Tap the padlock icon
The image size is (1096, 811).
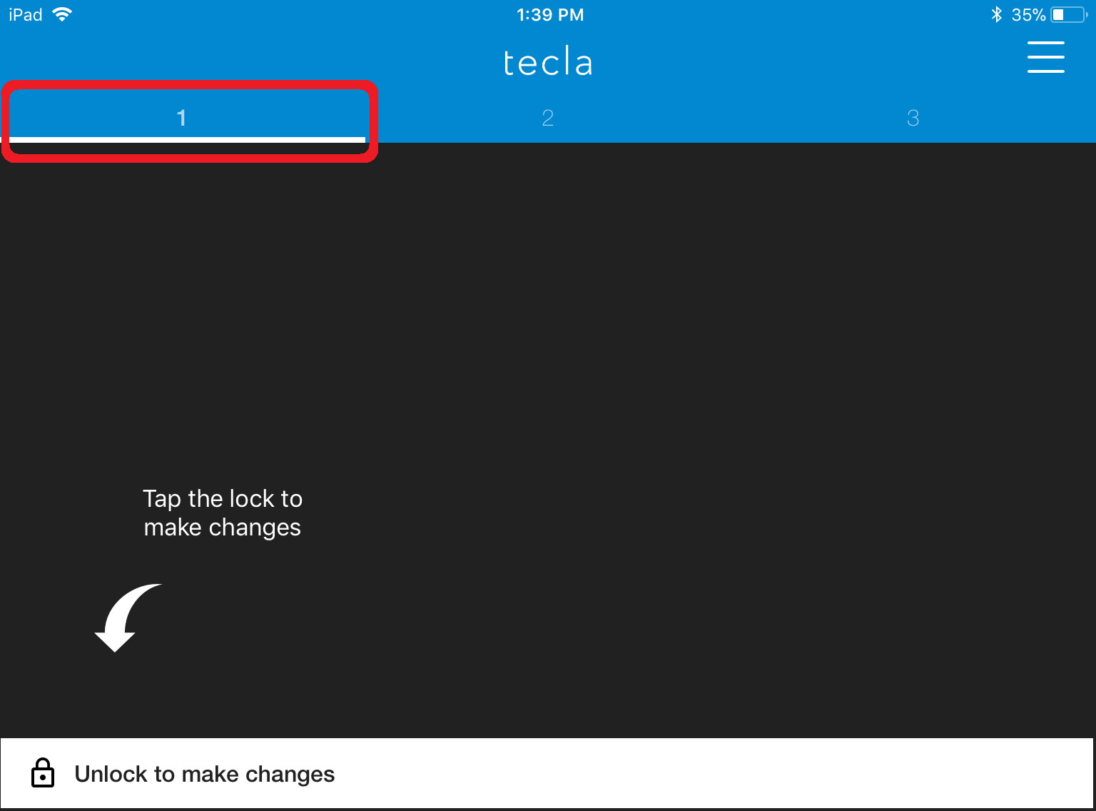[43, 773]
